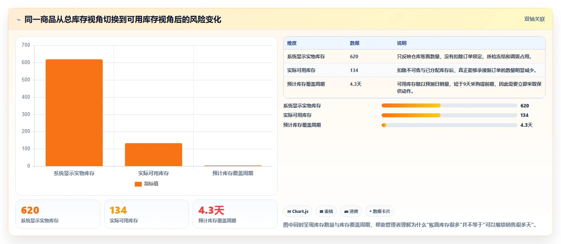Click the 预计库存覆盖周期 table row label
Screen dimensions: 561x244
[306, 84]
